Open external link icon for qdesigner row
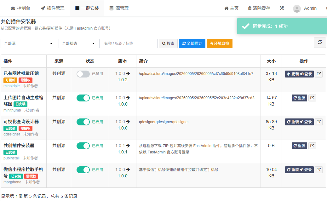Screen dimensions: 327x201 (x=319, y=122)
